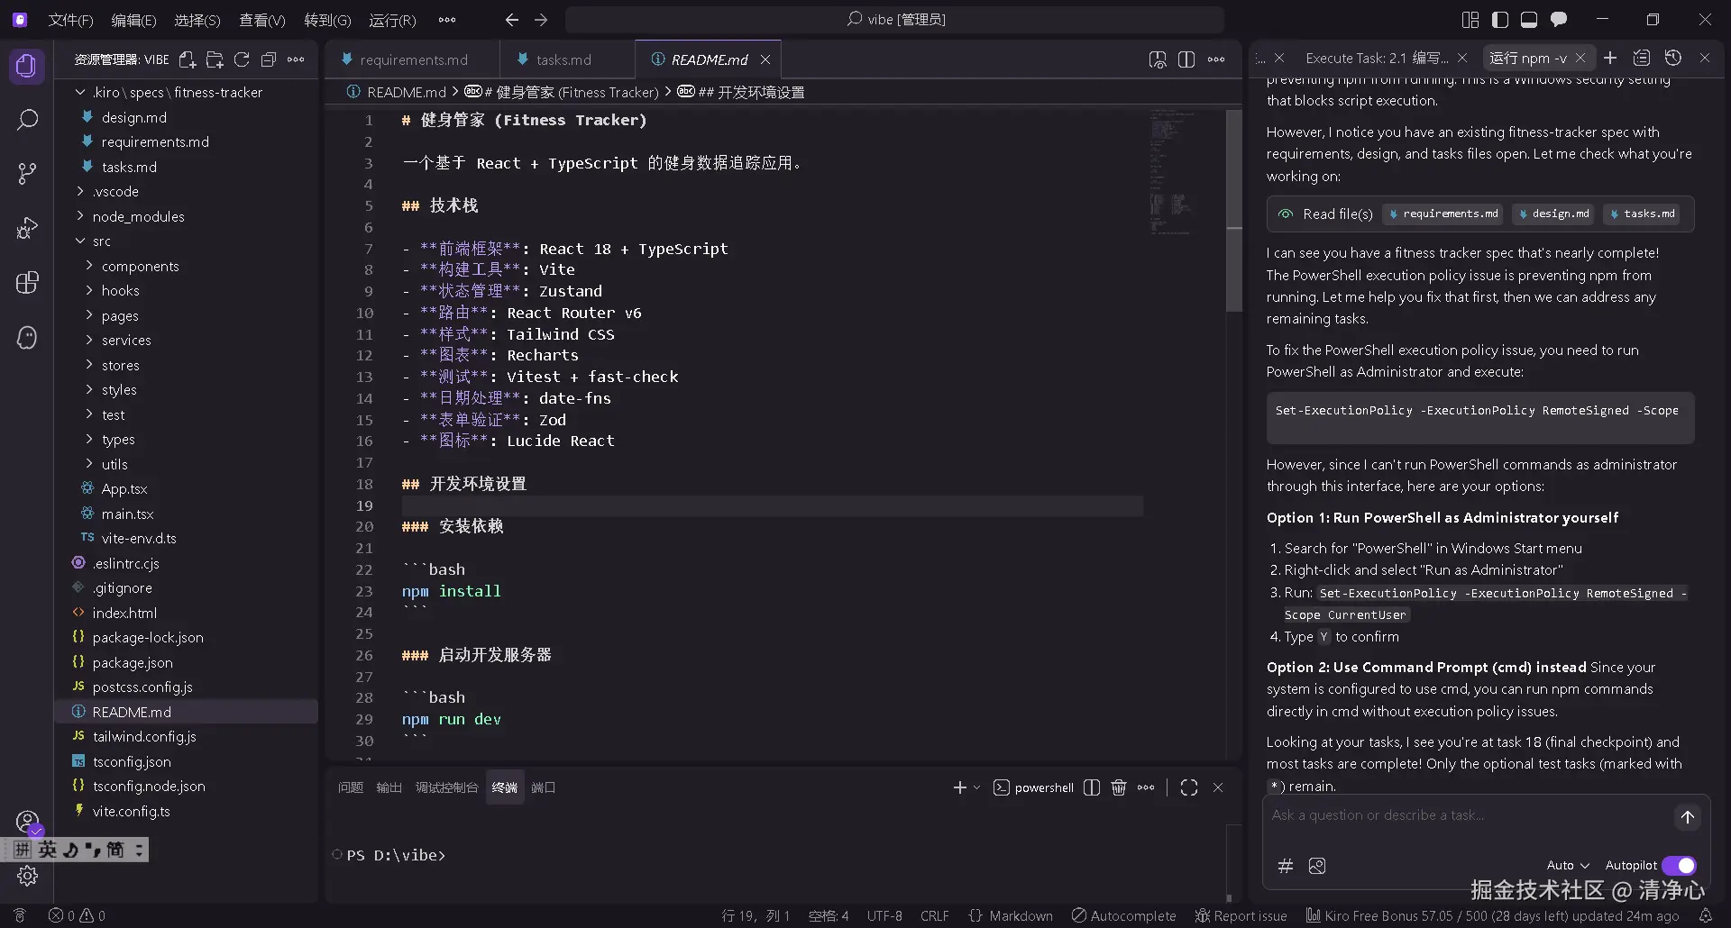Start a new chat session

[1610, 58]
